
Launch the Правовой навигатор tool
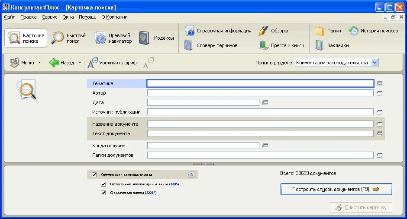click(113, 38)
